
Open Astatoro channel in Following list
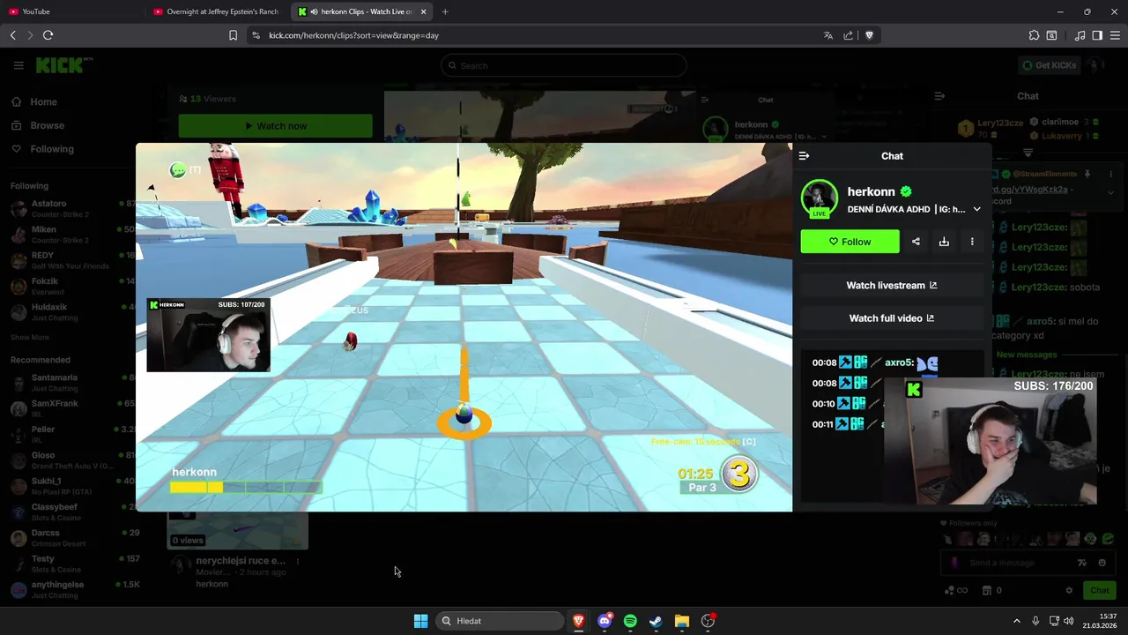pos(70,208)
